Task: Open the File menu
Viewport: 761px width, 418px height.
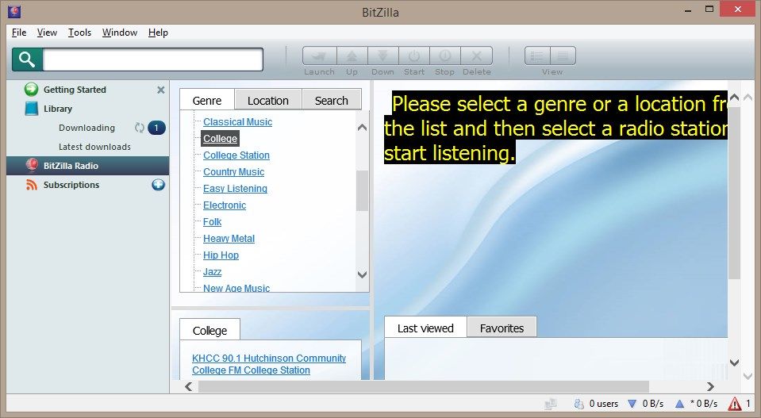Action: tap(19, 33)
